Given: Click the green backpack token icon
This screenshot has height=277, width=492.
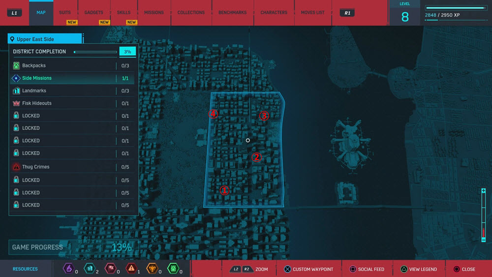Looking at the screenshot, I should (173, 269).
